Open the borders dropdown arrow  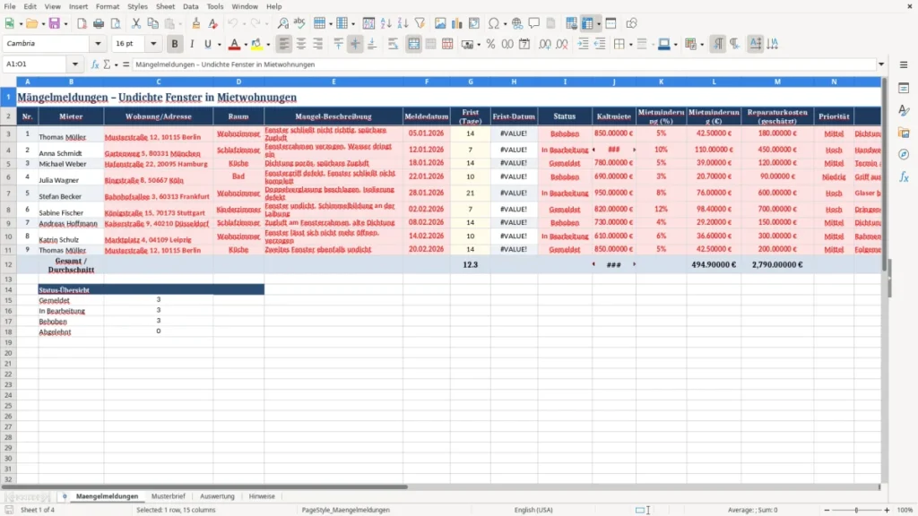click(x=630, y=44)
